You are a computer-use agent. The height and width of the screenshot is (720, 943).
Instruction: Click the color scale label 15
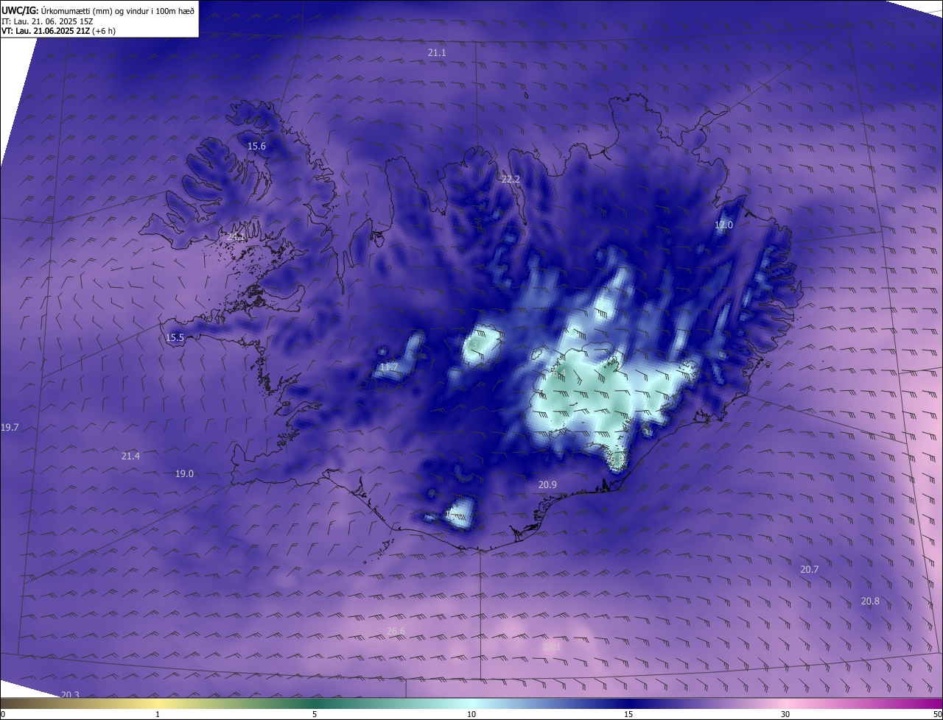point(628,714)
